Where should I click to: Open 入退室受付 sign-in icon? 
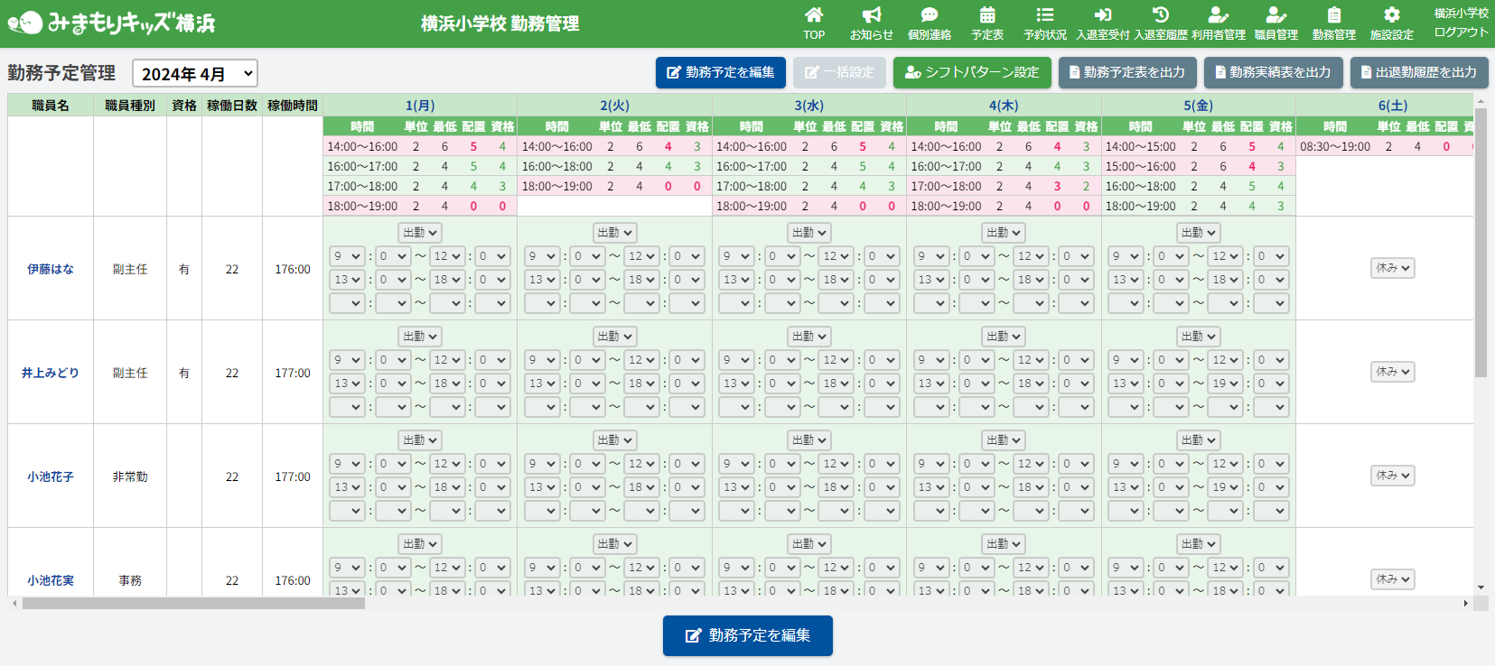pyautogui.click(x=1103, y=15)
